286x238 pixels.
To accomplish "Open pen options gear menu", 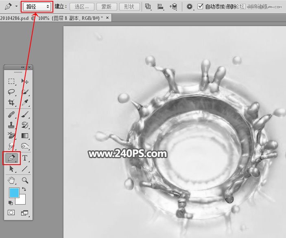I will [x=190, y=7].
